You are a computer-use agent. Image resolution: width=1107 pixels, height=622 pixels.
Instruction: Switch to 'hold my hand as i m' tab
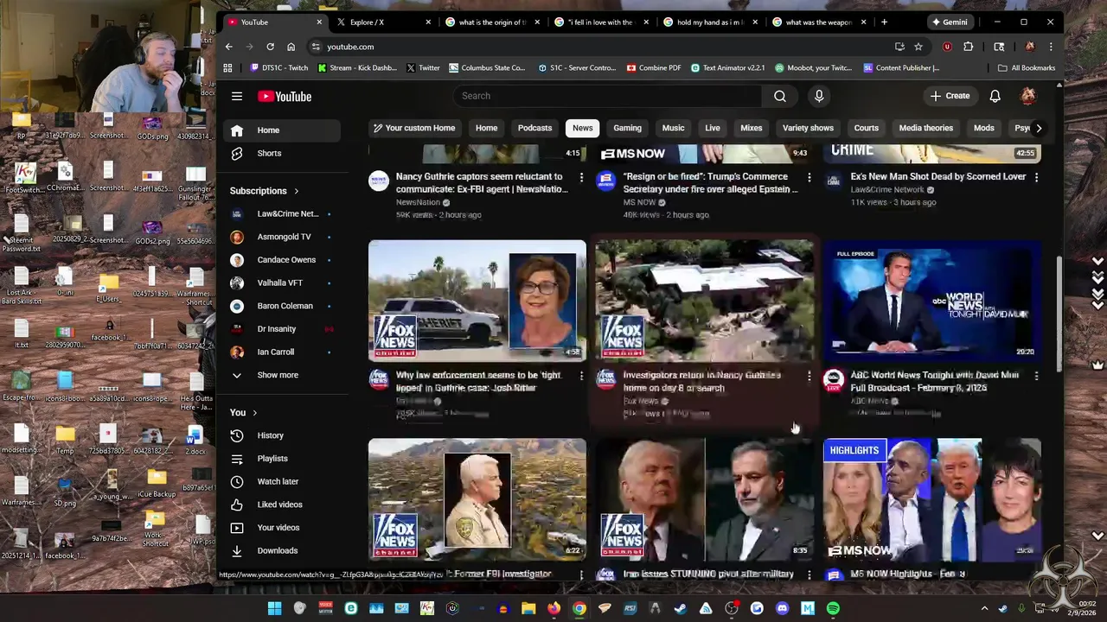tap(710, 22)
